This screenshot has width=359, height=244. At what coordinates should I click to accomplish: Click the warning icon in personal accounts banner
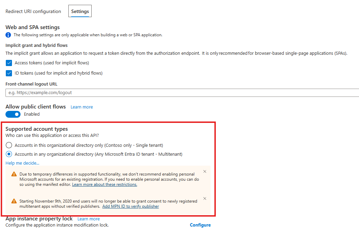(x=14, y=174)
